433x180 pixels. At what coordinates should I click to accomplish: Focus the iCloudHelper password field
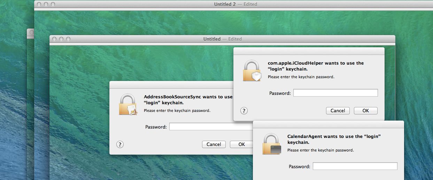click(x=335, y=93)
